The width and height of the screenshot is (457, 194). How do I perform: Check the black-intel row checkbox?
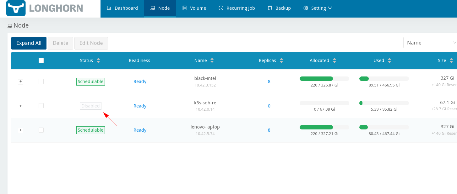[x=41, y=81]
